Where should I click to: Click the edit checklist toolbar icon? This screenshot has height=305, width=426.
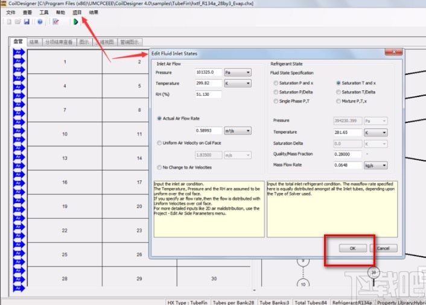coord(56,22)
